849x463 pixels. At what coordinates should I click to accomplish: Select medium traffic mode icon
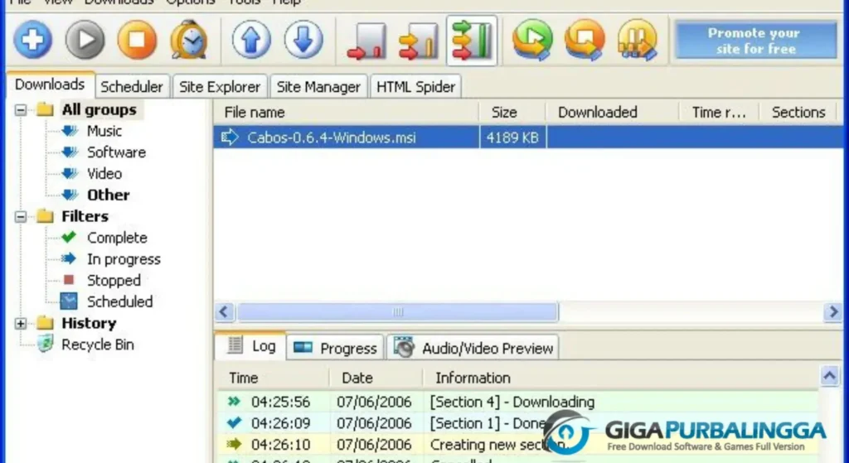click(x=419, y=41)
